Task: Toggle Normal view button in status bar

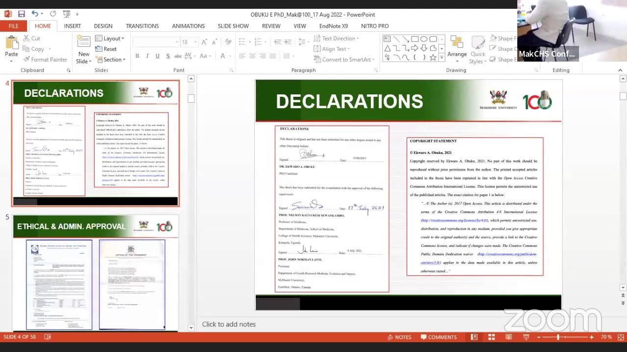Action: point(474,337)
